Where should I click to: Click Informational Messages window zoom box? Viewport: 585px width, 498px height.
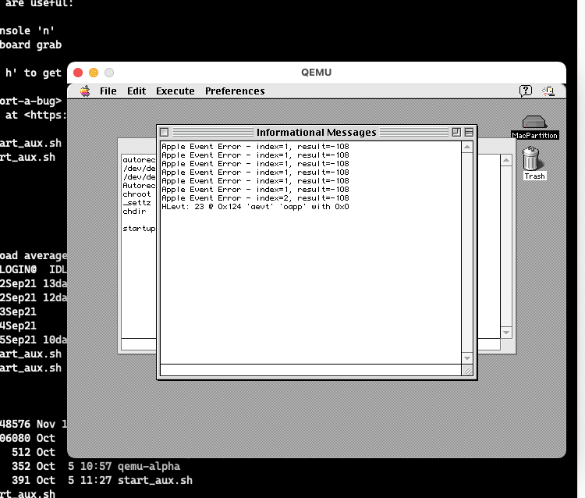coord(456,133)
